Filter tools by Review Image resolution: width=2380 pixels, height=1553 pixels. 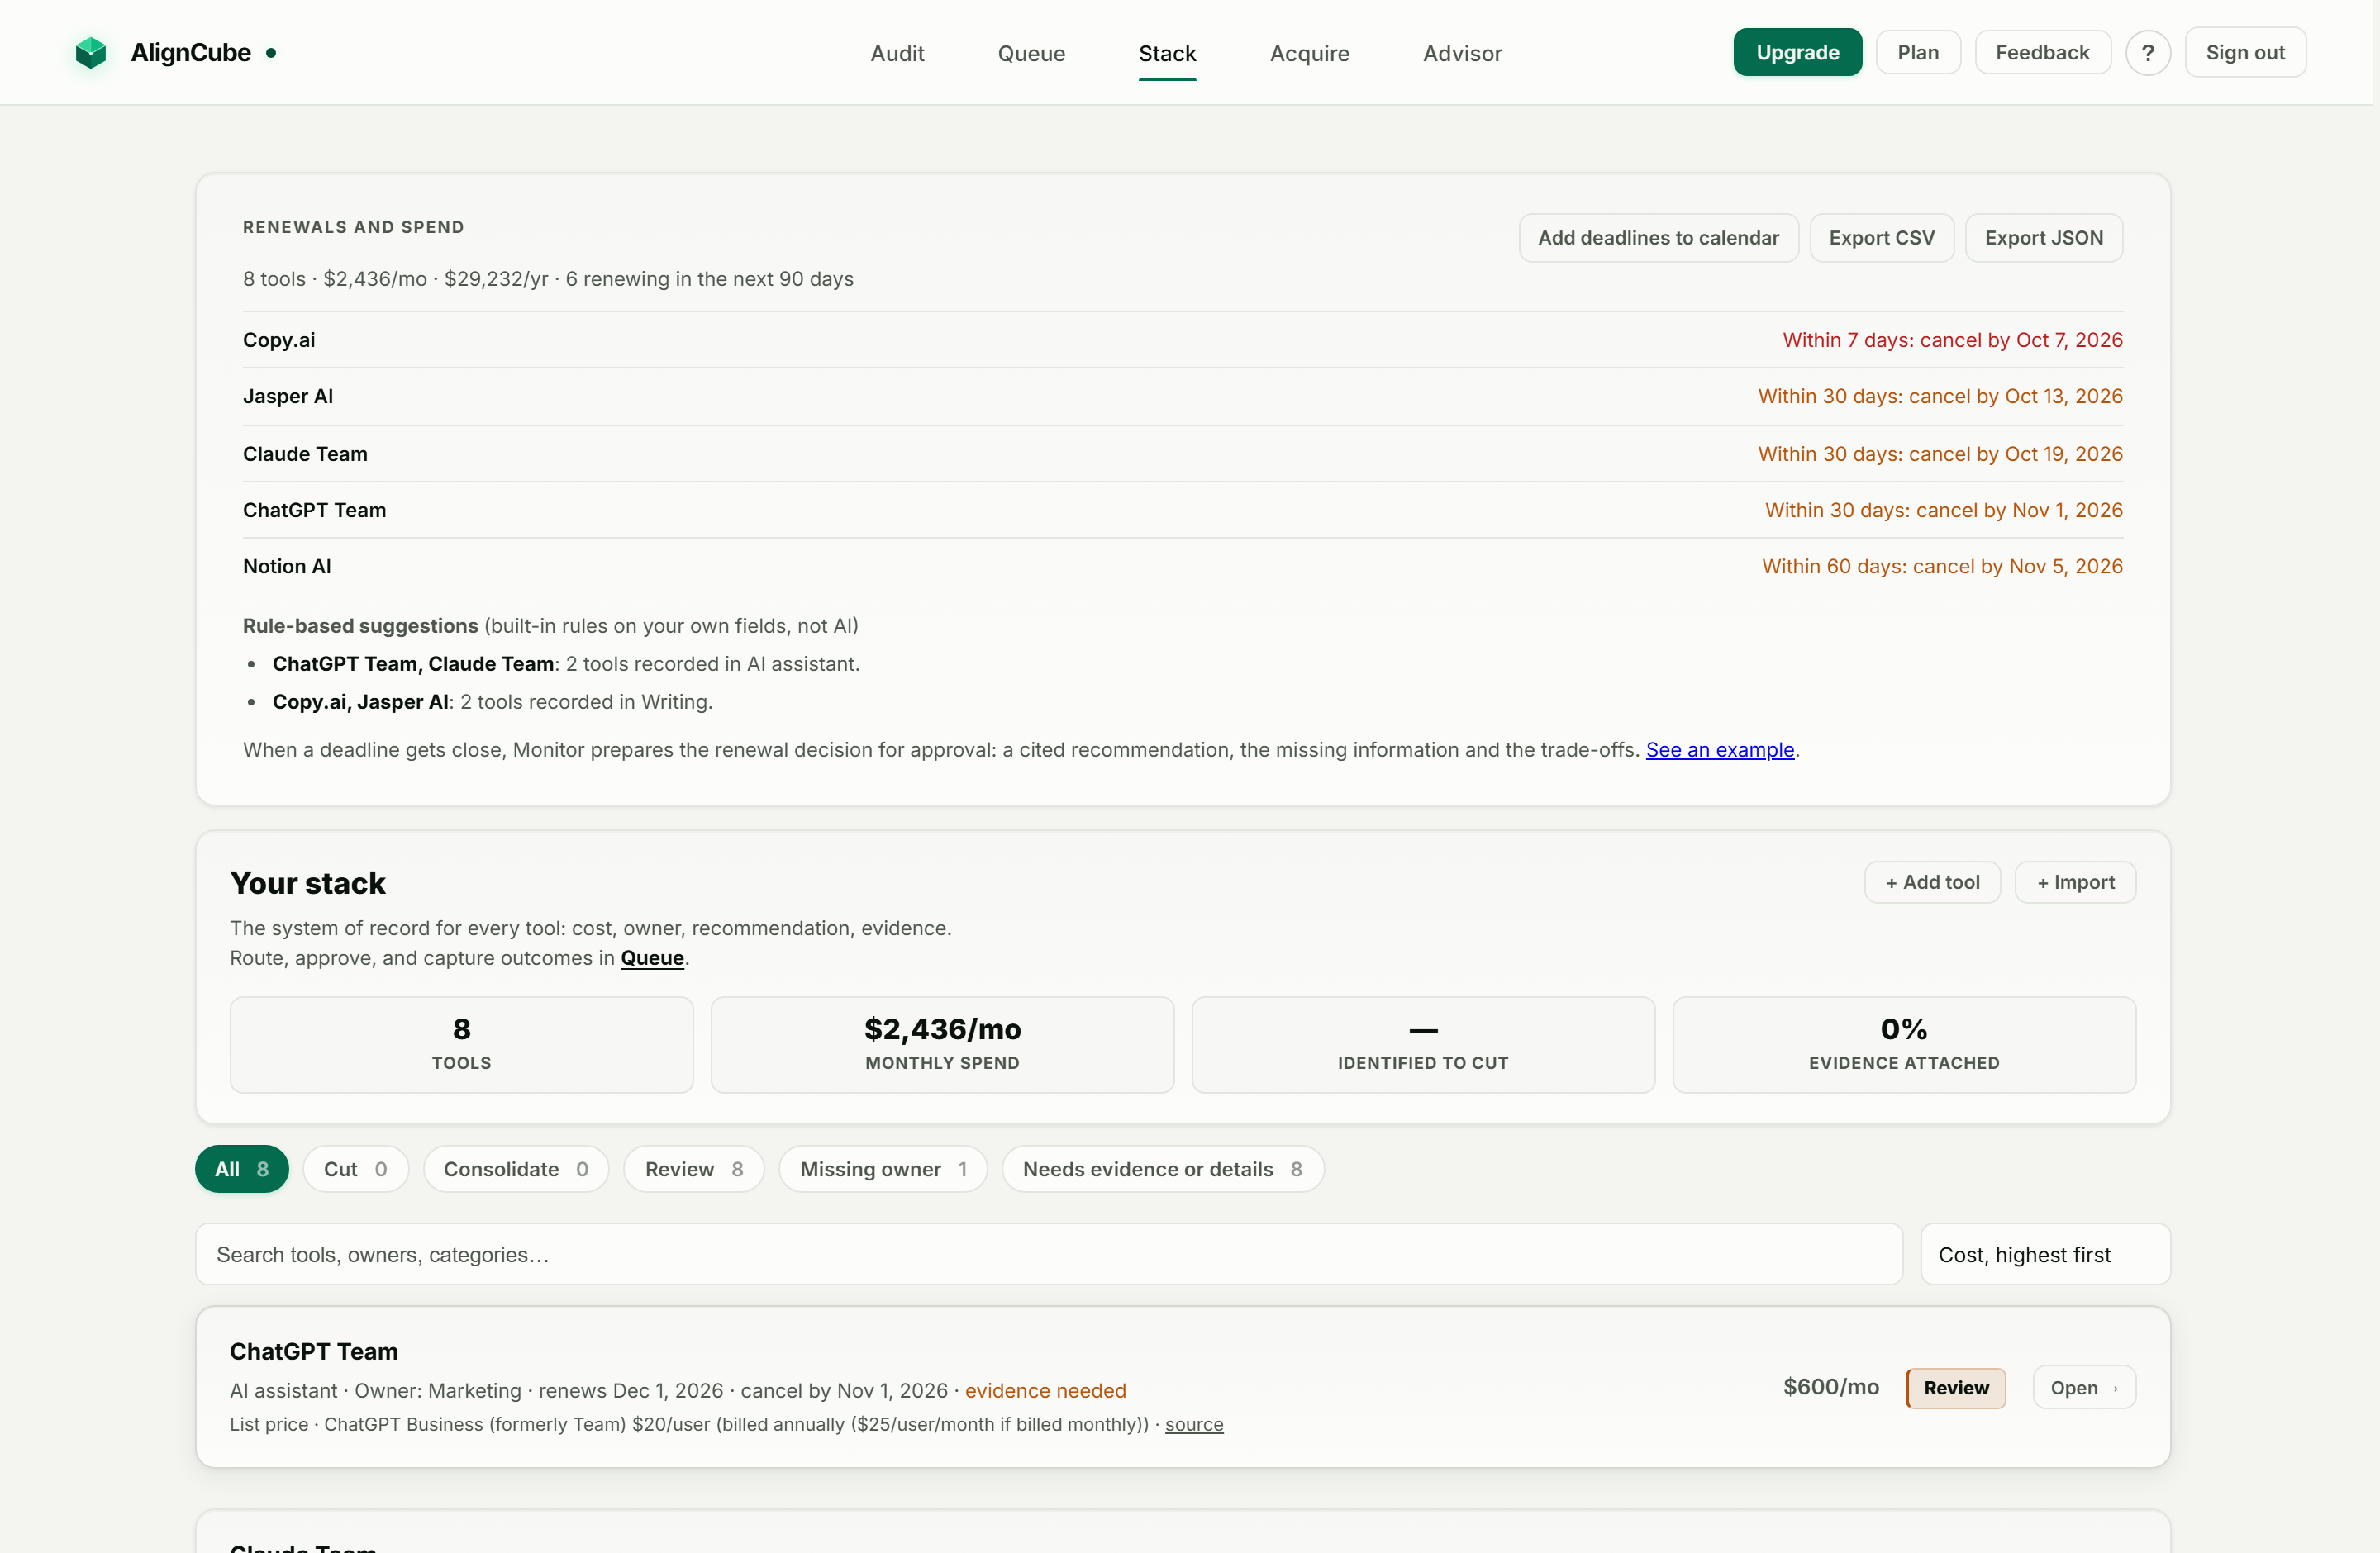point(693,1168)
